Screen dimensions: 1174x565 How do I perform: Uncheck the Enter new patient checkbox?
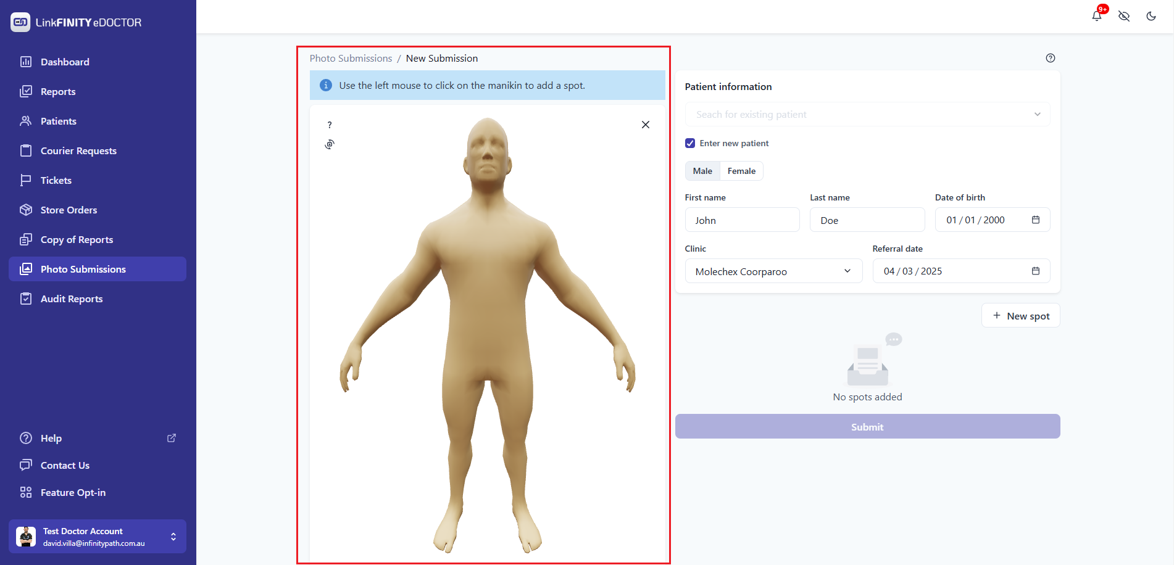tap(690, 143)
